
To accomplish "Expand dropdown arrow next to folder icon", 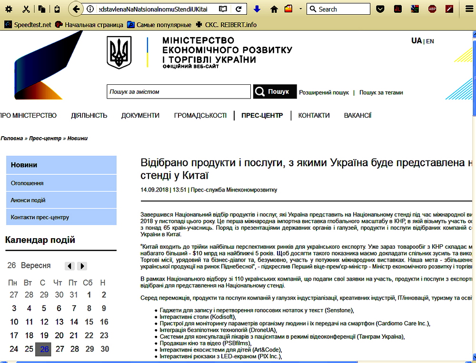I will pyautogui.click(x=300, y=9).
